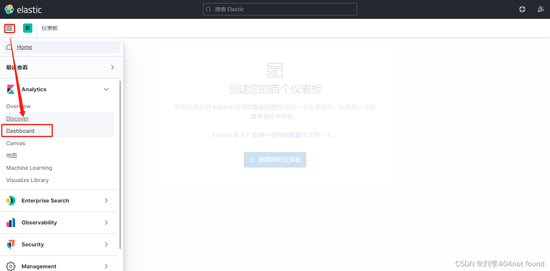Expand the Management section chevron
Image resolution: width=550 pixels, height=271 pixels.
point(106,266)
